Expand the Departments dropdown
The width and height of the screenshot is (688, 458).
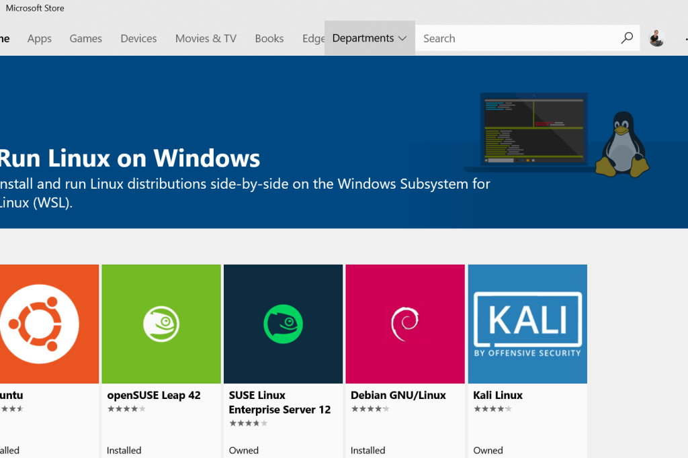pos(370,38)
